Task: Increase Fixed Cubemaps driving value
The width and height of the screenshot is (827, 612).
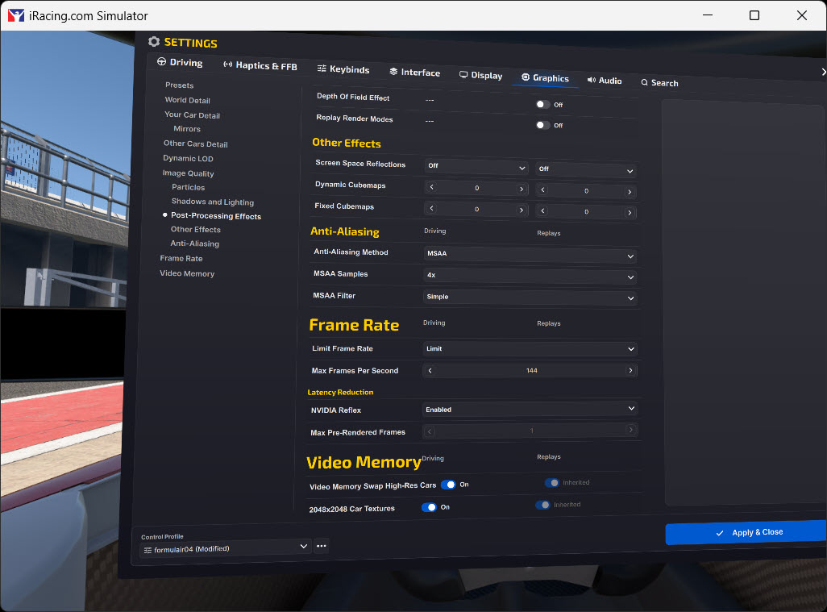Action: tap(522, 210)
